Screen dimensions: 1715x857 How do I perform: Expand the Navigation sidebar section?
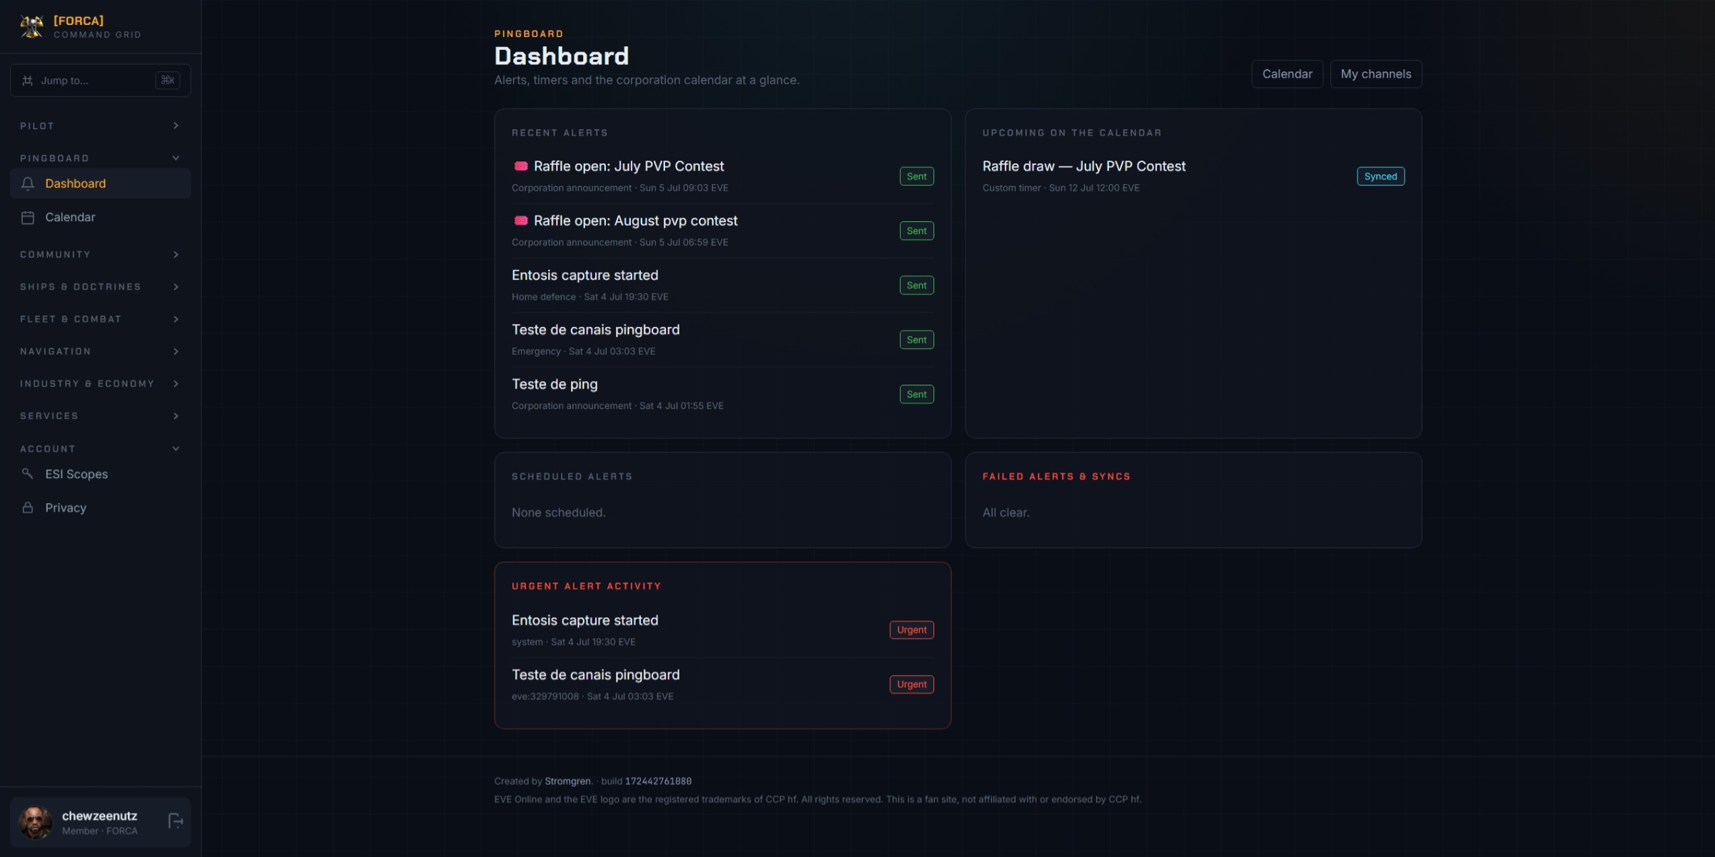[x=100, y=351]
